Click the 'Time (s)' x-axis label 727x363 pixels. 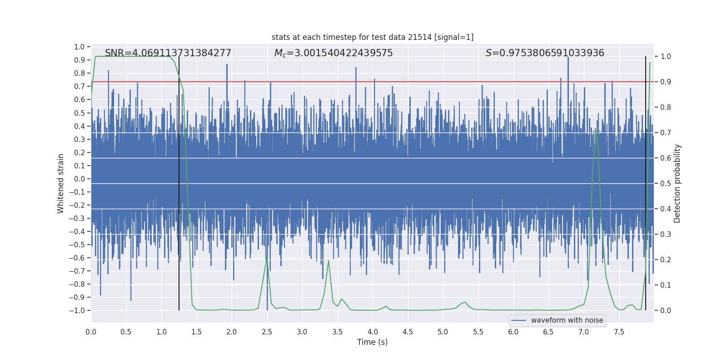372,342
